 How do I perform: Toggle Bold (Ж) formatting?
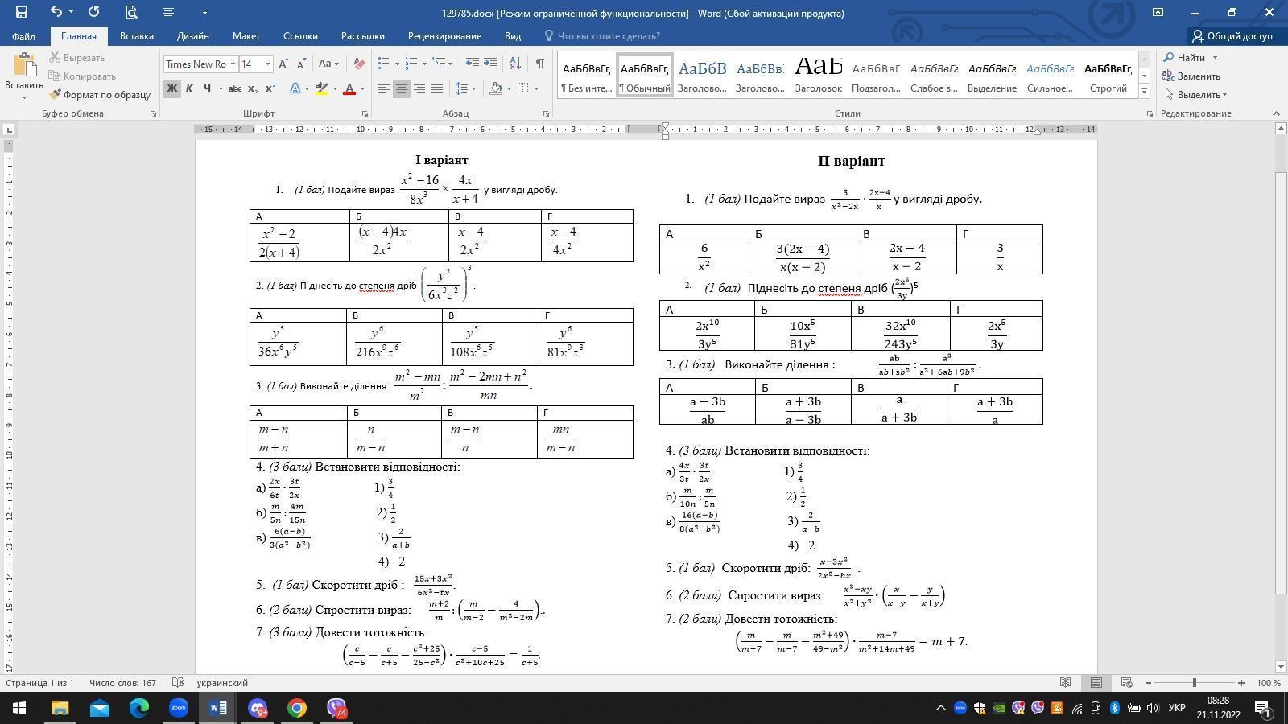[171, 88]
